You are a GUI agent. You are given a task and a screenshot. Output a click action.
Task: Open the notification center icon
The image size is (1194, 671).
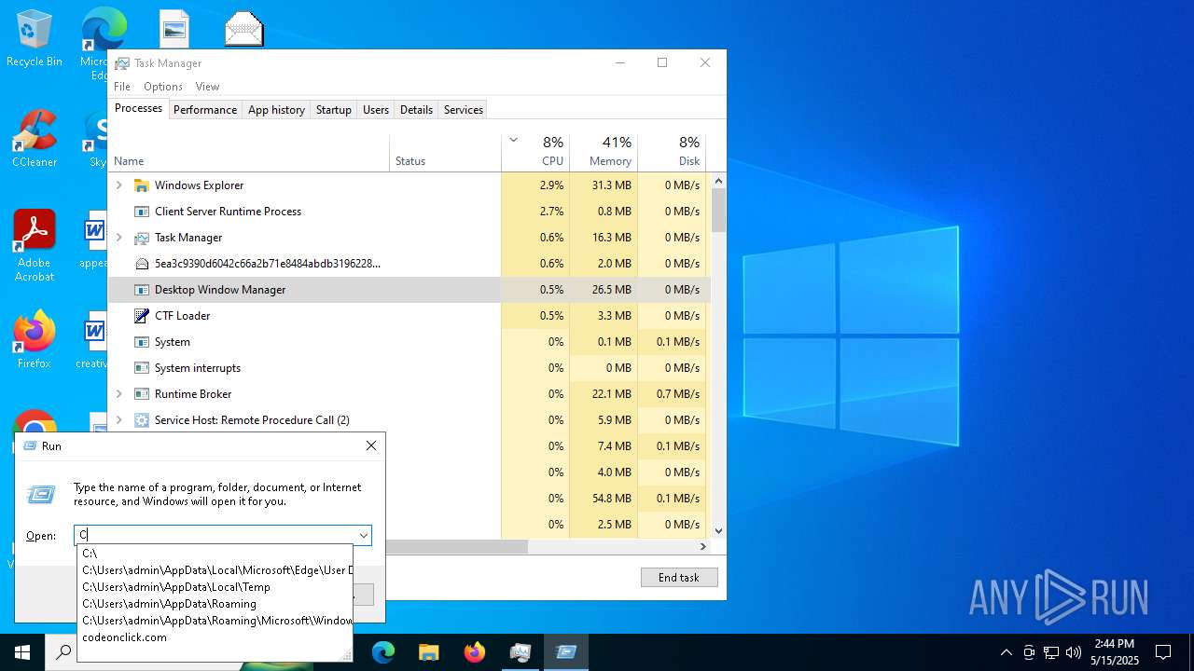click(x=1163, y=652)
